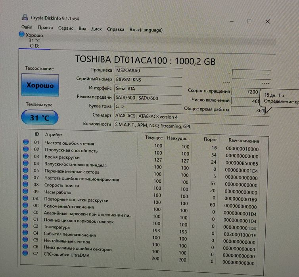This screenshot has height=277, width=299.
Task: Select the Полных циклов парковок головок row
Action: [140, 222]
